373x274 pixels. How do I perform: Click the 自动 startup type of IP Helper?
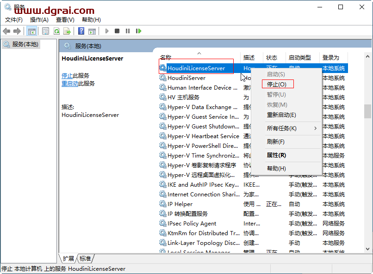click(294, 204)
